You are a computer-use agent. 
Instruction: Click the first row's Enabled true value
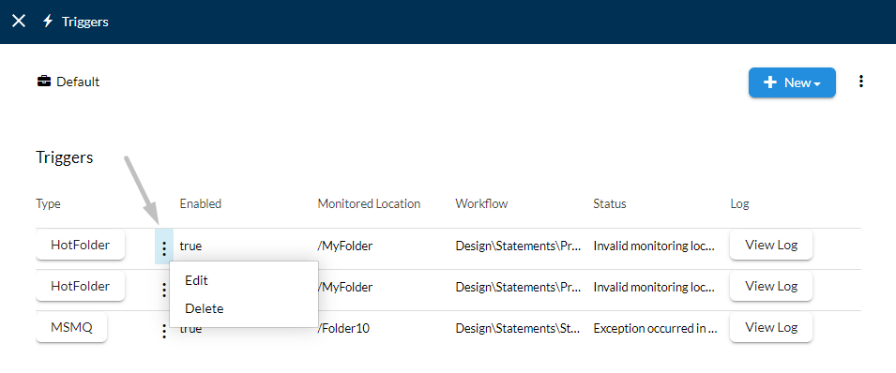point(190,246)
